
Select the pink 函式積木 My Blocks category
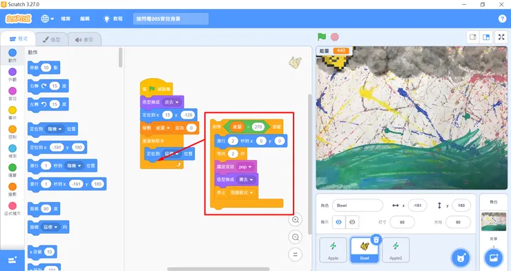pos(12,209)
